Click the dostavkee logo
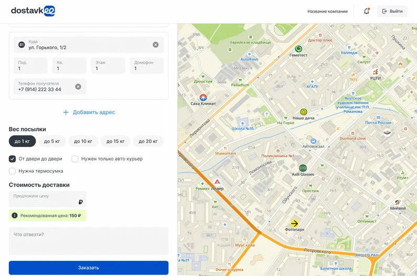The image size is (417, 276). tap(33, 11)
